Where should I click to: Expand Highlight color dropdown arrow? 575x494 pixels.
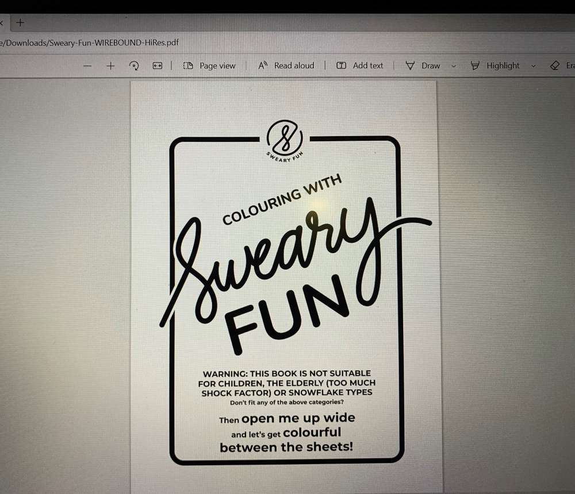point(533,66)
